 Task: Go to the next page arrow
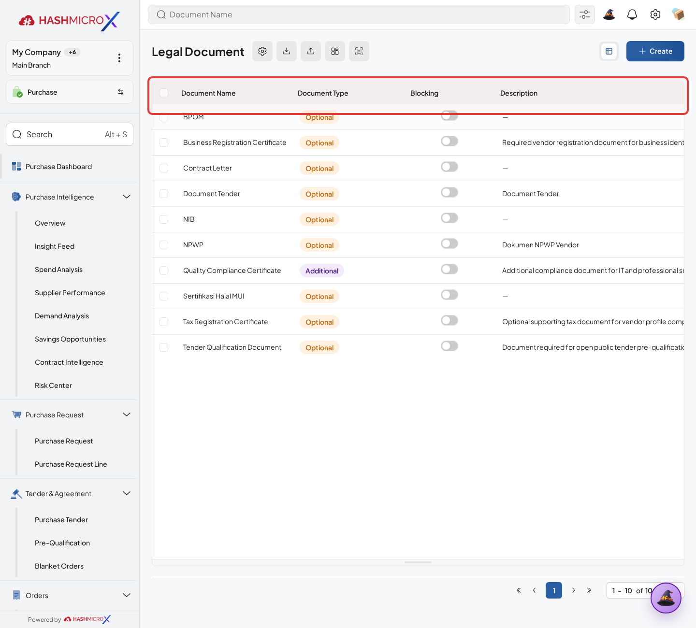point(574,590)
